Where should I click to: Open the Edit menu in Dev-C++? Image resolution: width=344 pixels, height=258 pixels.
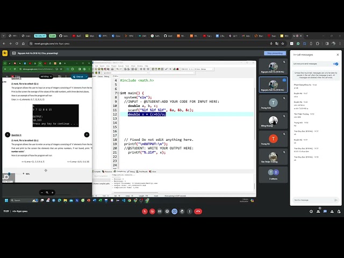pos(97,66)
